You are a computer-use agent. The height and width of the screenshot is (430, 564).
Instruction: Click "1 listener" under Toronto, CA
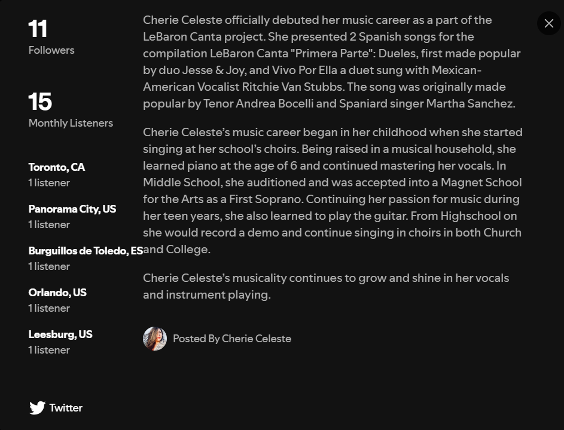tap(49, 183)
